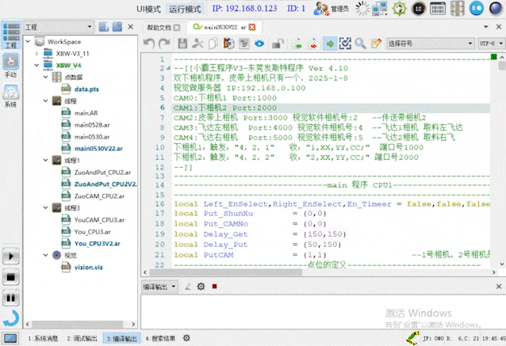Click the undo arrow in editor toolbar
The image size is (506, 346).
tap(149, 44)
